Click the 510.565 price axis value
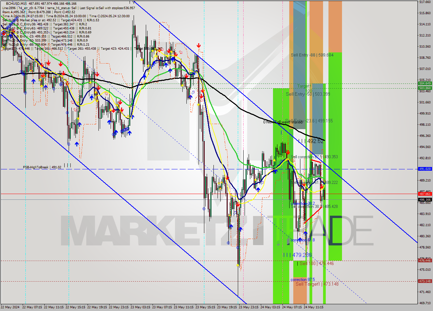The width and height of the screenshot is (433, 311). click(425, 47)
